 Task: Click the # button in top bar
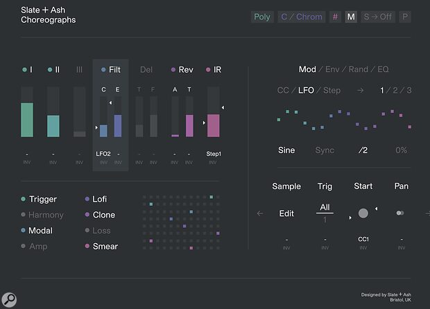(x=335, y=17)
